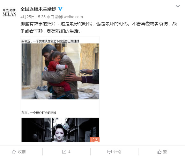185x156 pixels.
Task: Open 评论 to comment on the post
Action: (114, 152)
